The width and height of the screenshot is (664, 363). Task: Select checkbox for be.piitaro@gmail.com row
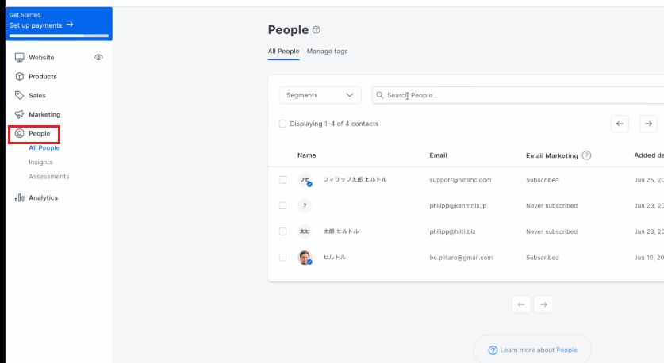[x=282, y=258]
